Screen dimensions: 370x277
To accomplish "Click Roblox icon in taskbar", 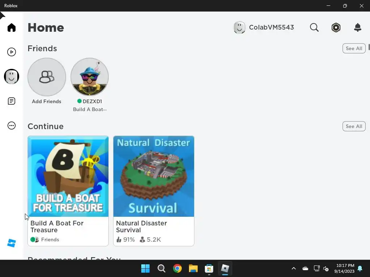I will pyautogui.click(x=225, y=268).
